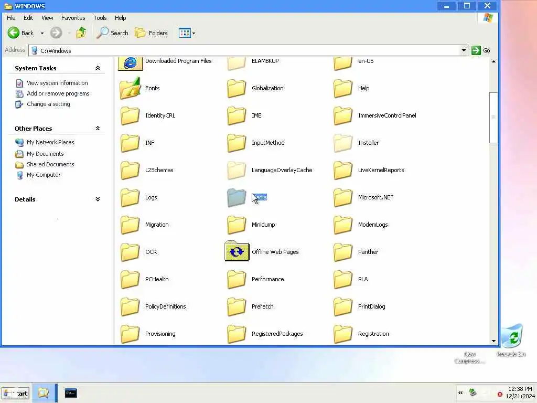Image resolution: width=537 pixels, height=403 pixels.
Task: Toggle the Folders pane button
Action: click(152, 33)
